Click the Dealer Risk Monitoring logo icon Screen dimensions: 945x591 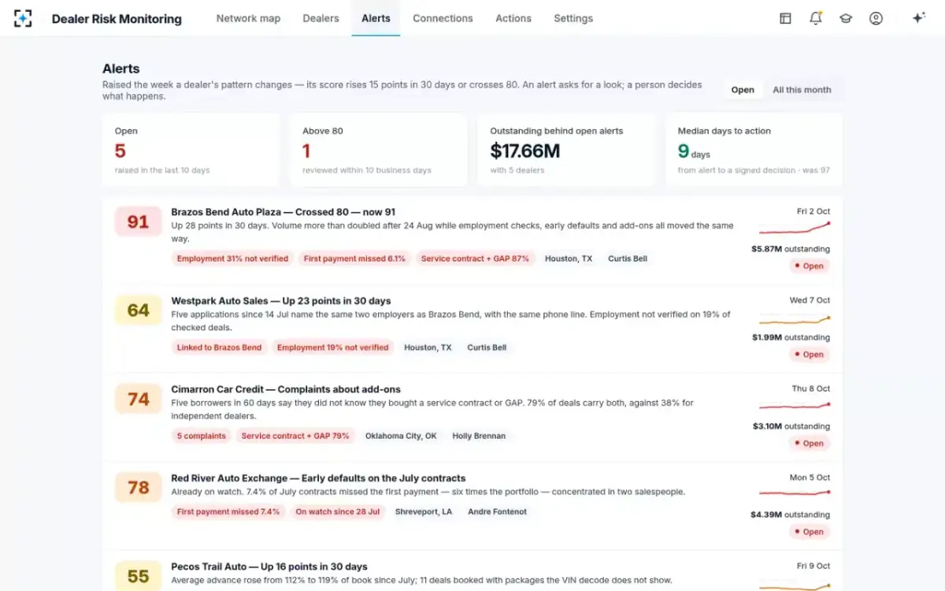(23, 18)
